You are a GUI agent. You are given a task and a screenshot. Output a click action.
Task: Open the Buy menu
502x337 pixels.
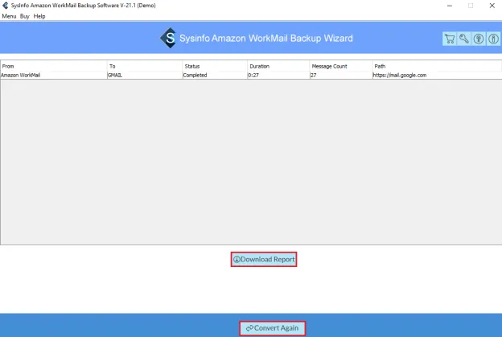pyautogui.click(x=25, y=16)
